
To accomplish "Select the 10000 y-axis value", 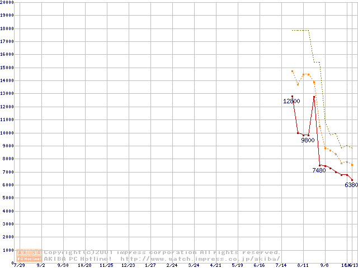I will pyautogui.click(x=7, y=133).
